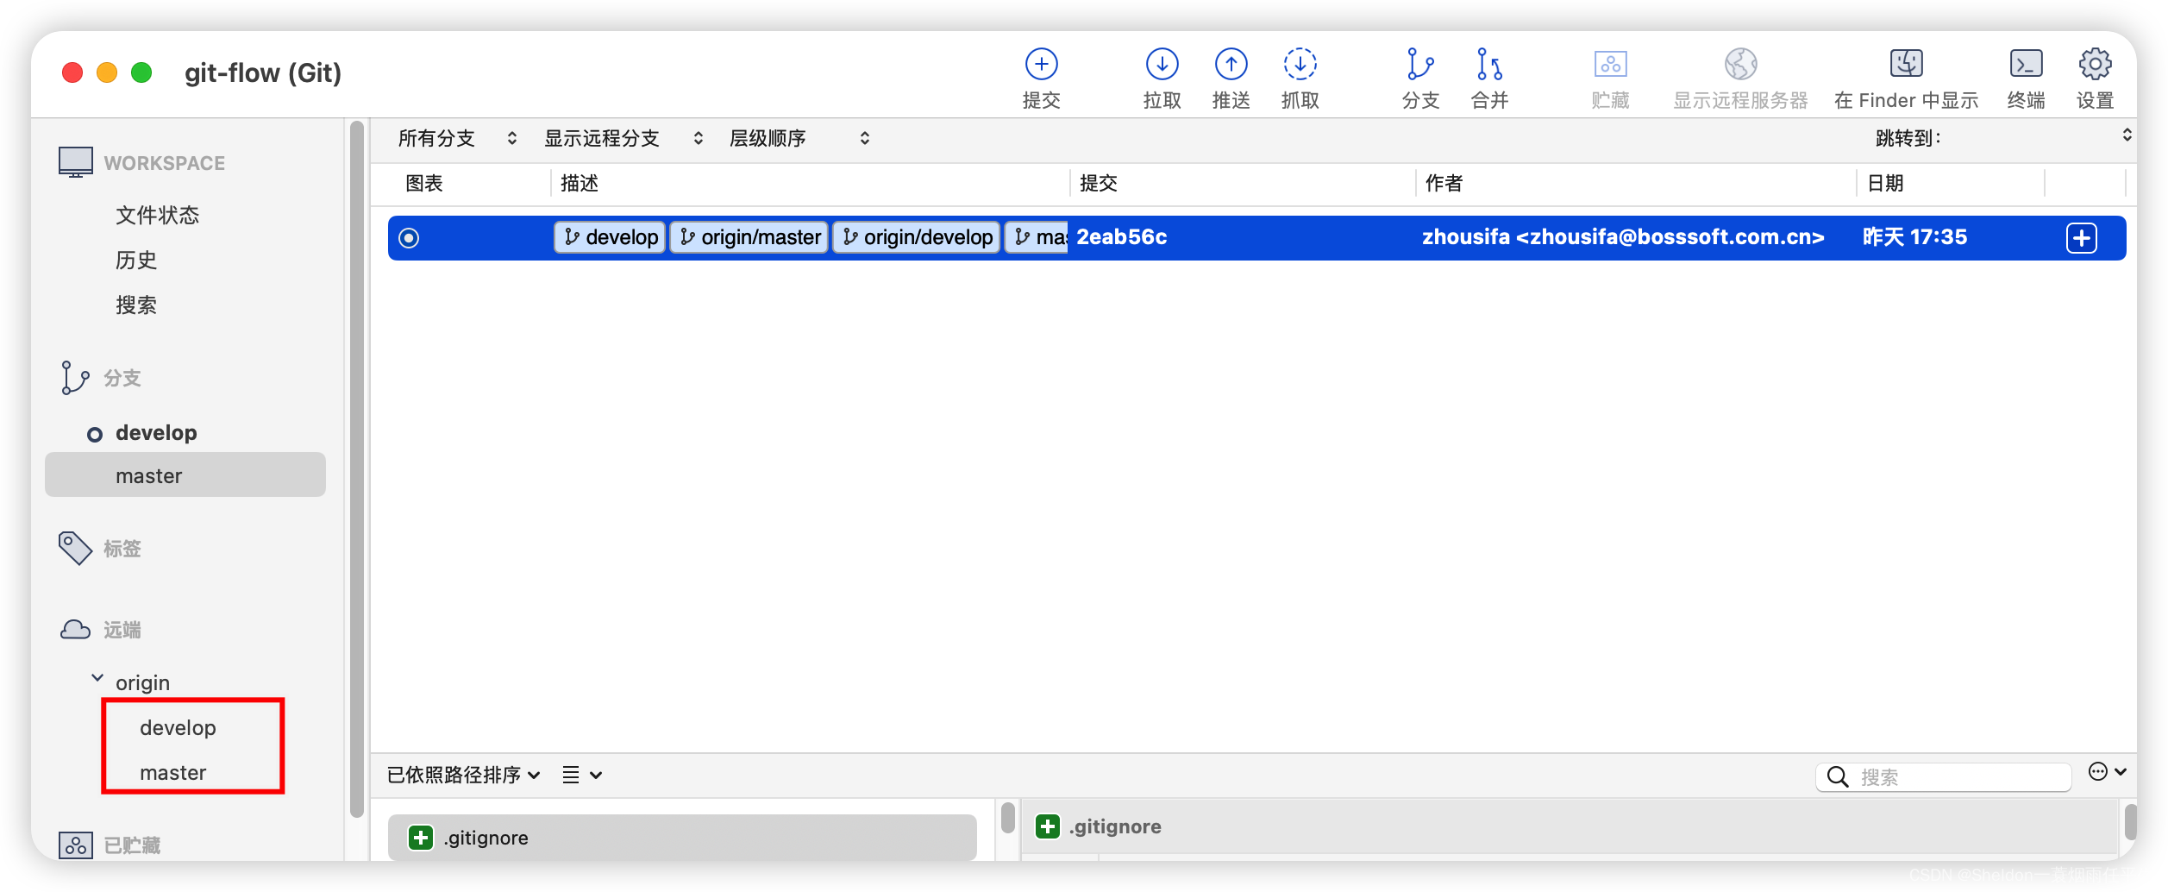Click the 作者 column header
This screenshot has width=2168, height=892.
pyautogui.click(x=1444, y=183)
